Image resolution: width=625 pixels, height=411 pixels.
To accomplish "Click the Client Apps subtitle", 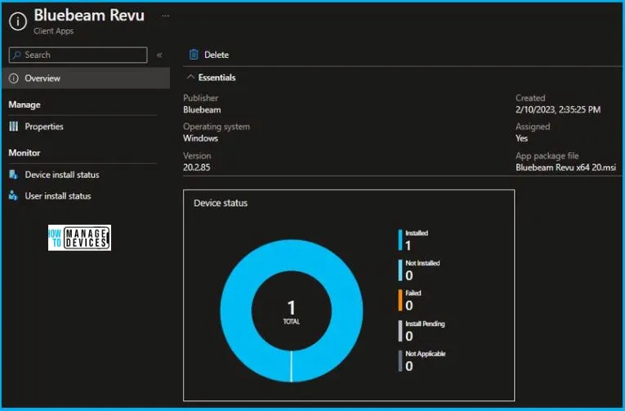I will 53,31.
